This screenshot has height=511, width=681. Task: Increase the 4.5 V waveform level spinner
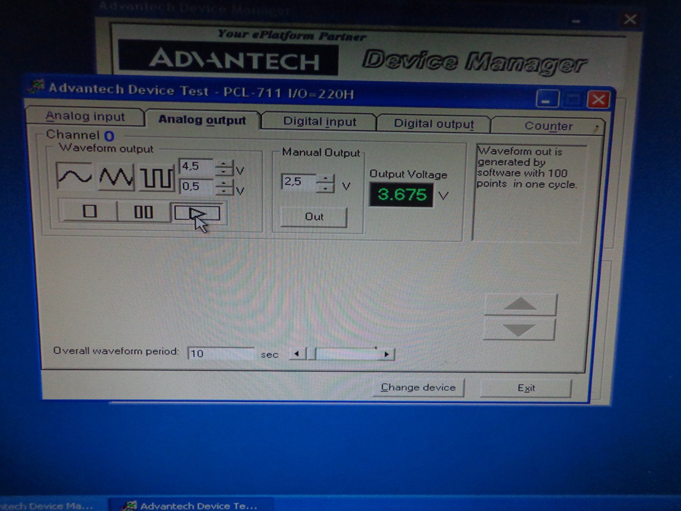pos(224,163)
